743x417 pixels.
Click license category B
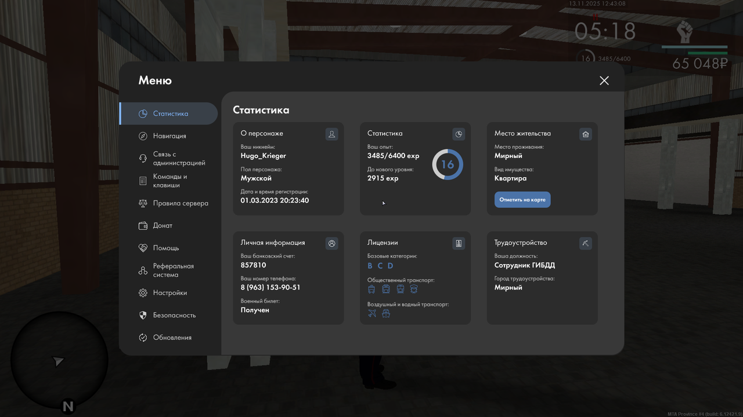370,266
